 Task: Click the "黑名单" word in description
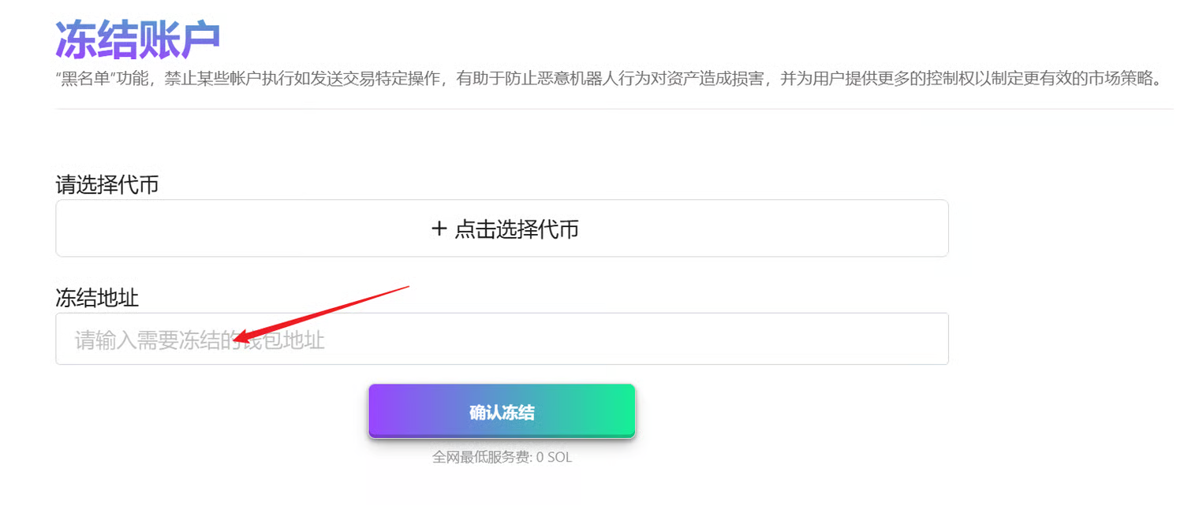pos(84,80)
